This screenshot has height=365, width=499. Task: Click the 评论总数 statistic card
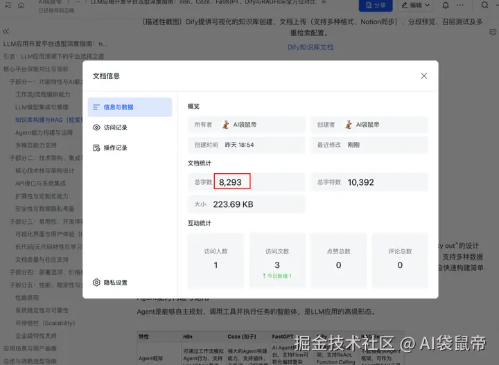point(400,260)
